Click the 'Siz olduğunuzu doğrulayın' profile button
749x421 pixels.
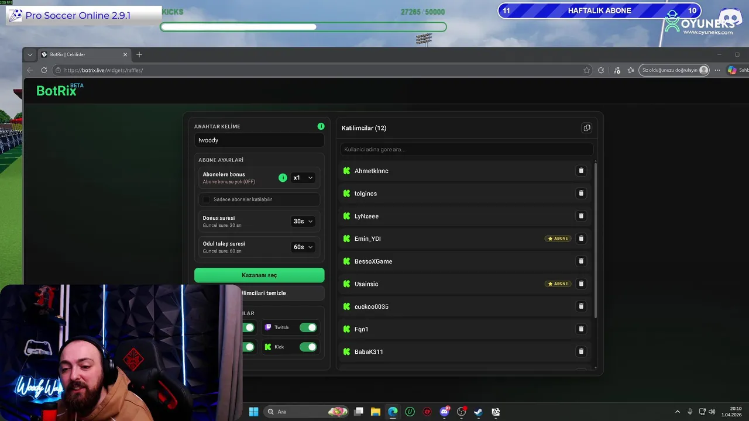674,70
